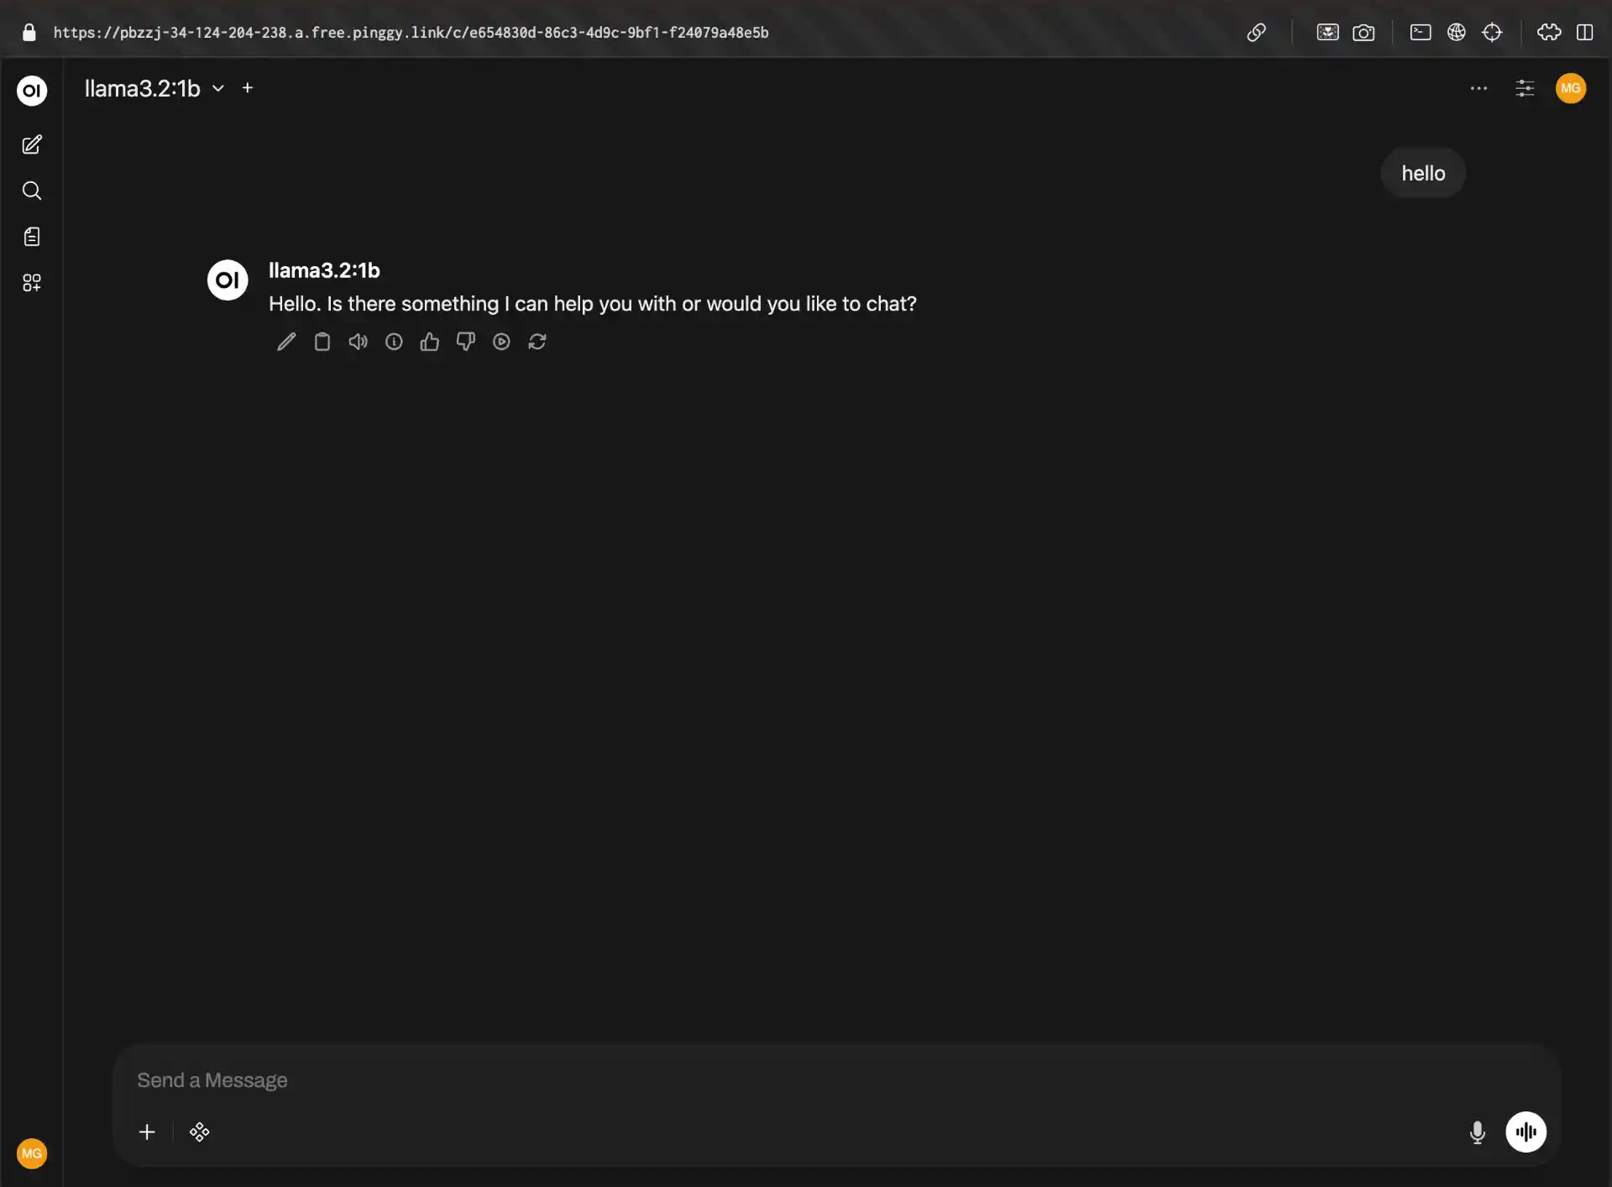Open the three-dot chat options menu
Viewport: 1612px width, 1187px height.
[1479, 88]
